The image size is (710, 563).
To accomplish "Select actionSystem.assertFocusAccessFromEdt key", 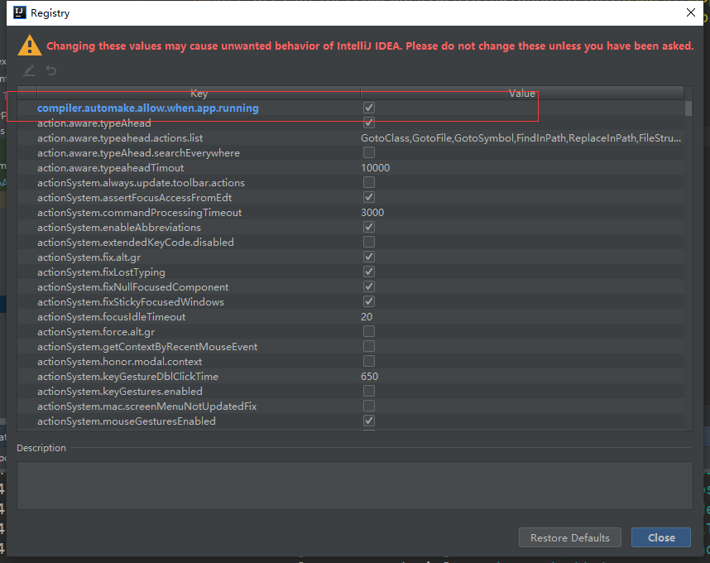I will coord(135,198).
